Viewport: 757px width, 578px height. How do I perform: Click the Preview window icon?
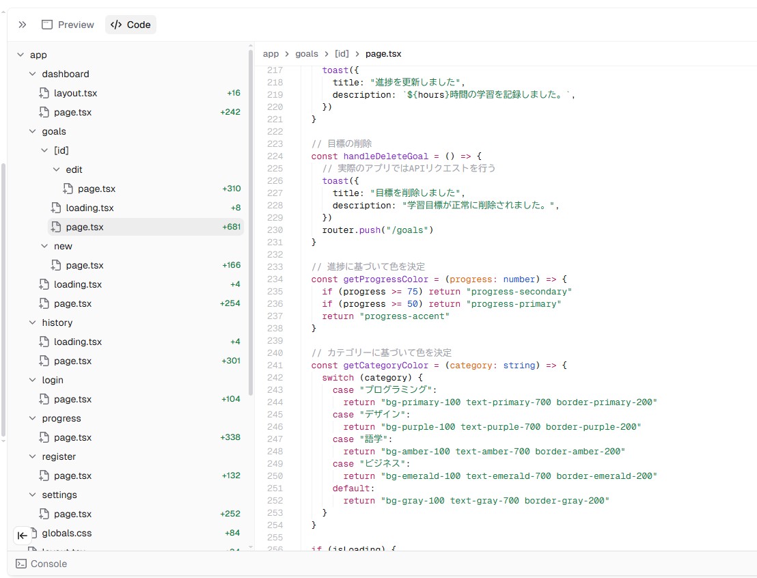click(x=47, y=25)
